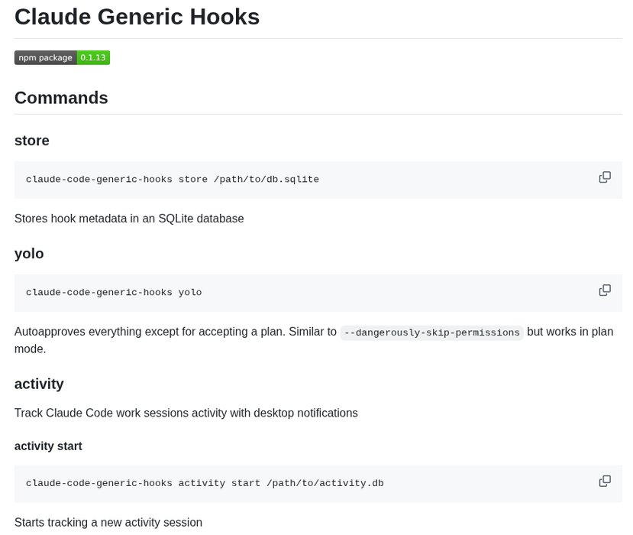Click the yolo section heading
Viewport: 633px width, 535px height.
29,254
